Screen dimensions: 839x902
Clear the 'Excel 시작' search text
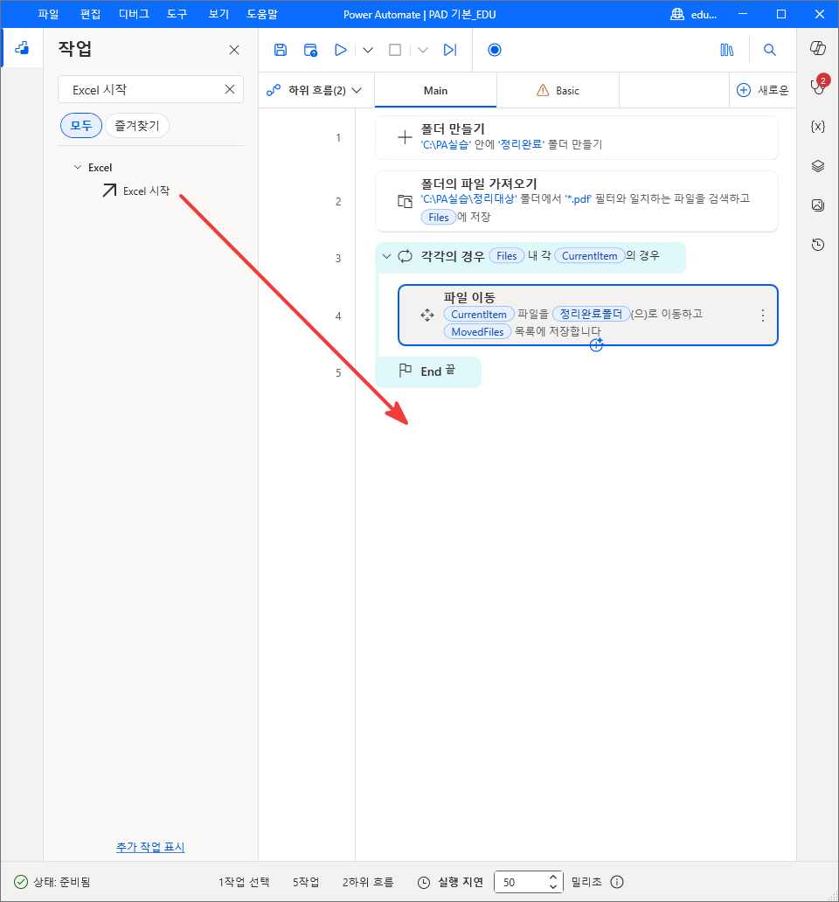[x=230, y=89]
